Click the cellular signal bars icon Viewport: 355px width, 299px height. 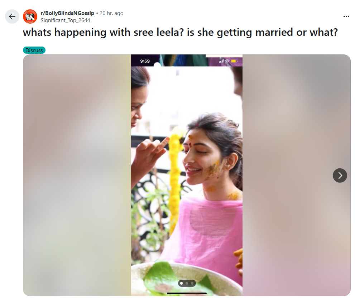221,61
